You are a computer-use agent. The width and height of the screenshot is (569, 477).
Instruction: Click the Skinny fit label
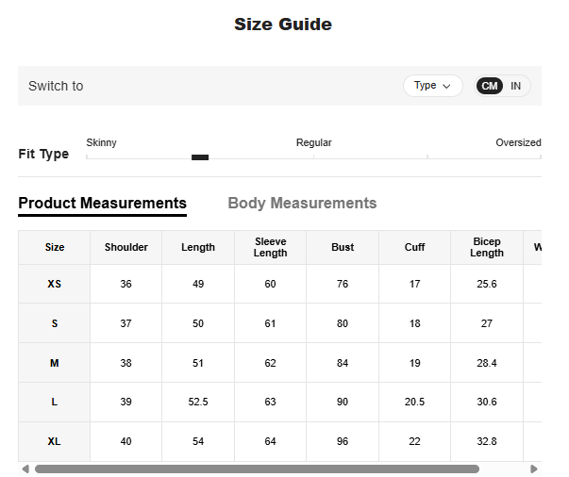102,142
